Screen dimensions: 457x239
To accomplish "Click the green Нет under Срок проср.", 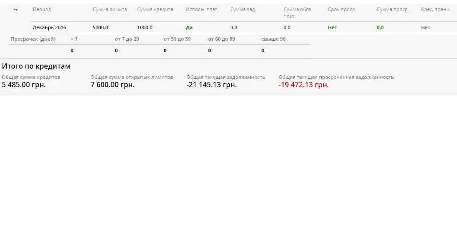I will (332, 27).
